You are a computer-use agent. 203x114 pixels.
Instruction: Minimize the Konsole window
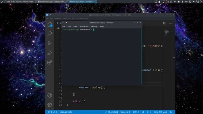point(134,22)
